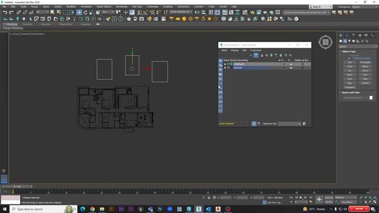Open Google Chrome from the Windows taskbar
The width and height of the screenshot is (379, 213).
92,209
